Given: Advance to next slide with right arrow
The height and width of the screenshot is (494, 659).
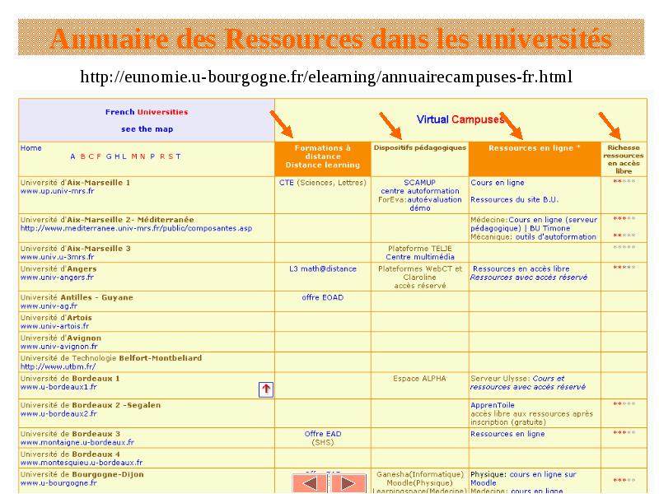Looking at the screenshot, I should [348, 483].
